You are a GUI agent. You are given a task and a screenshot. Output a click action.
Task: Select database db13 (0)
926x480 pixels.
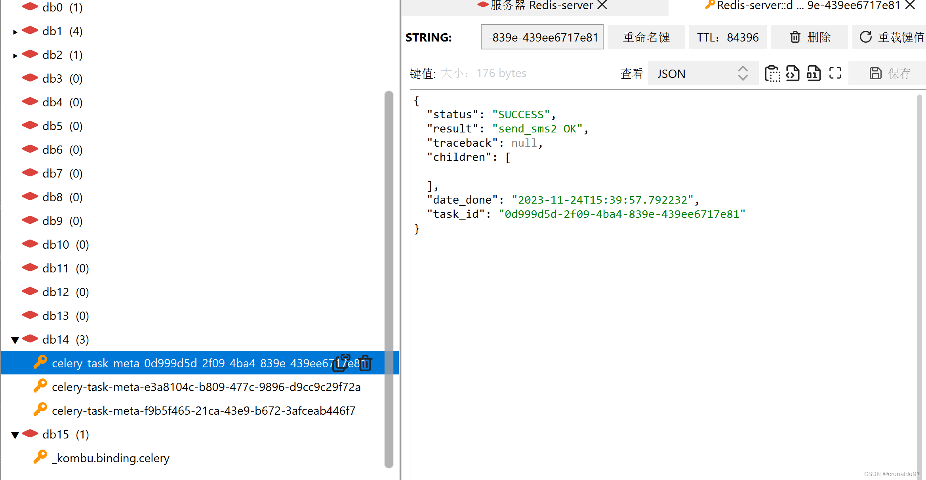(65, 316)
